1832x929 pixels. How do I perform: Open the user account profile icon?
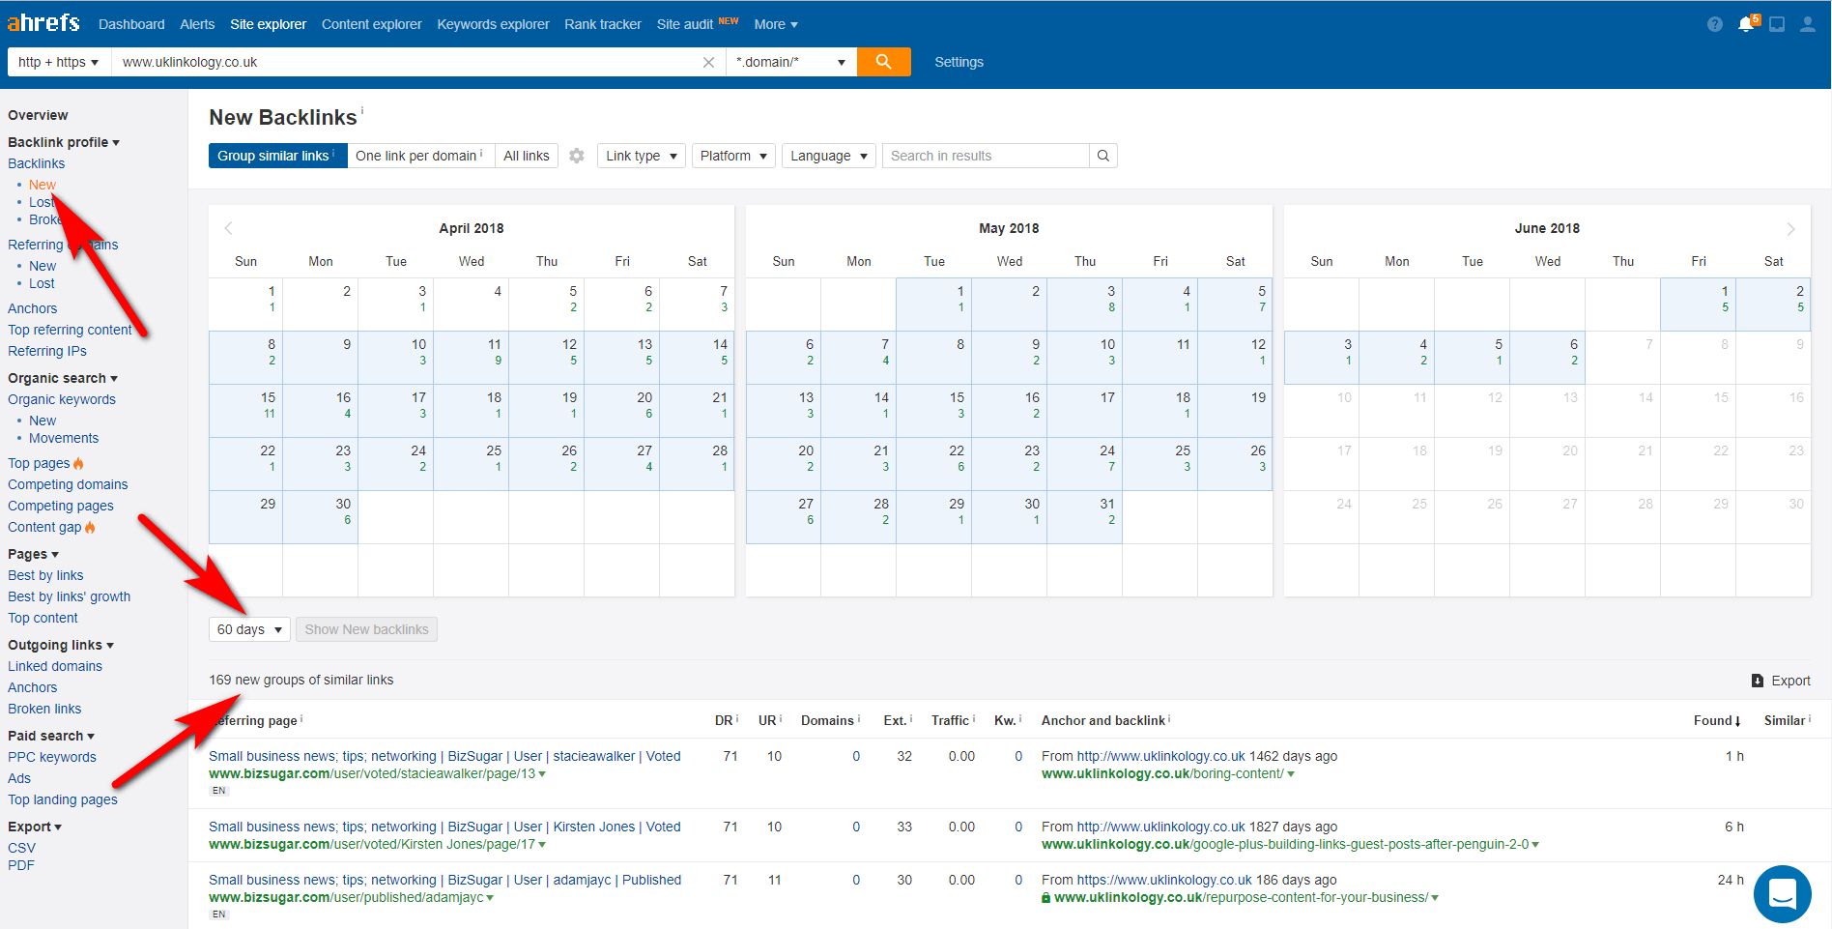(1807, 24)
